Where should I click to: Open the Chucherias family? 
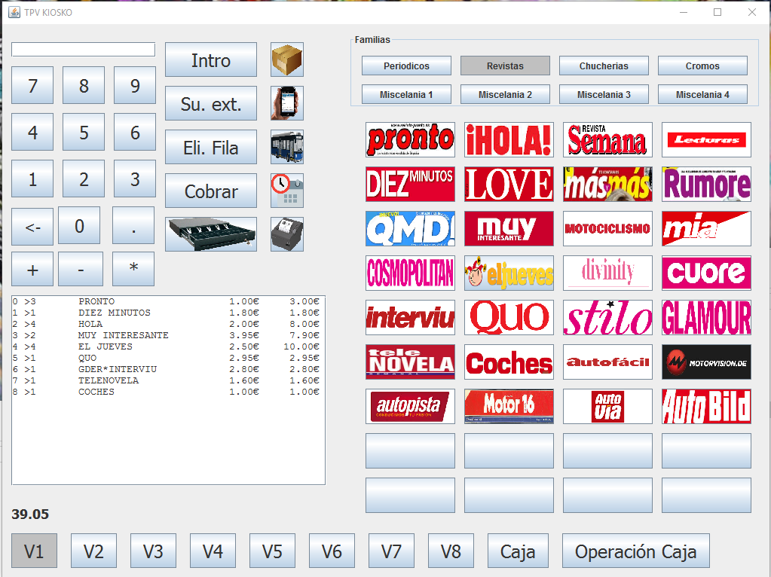(x=604, y=66)
